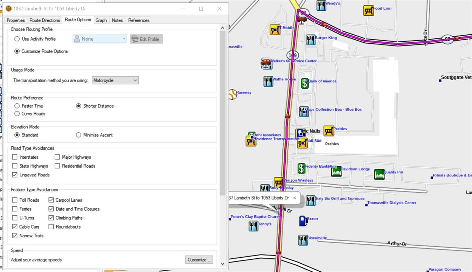Choose Curvy Roads route preference
Viewport: 472px width, 272px height.
click(17, 113)
